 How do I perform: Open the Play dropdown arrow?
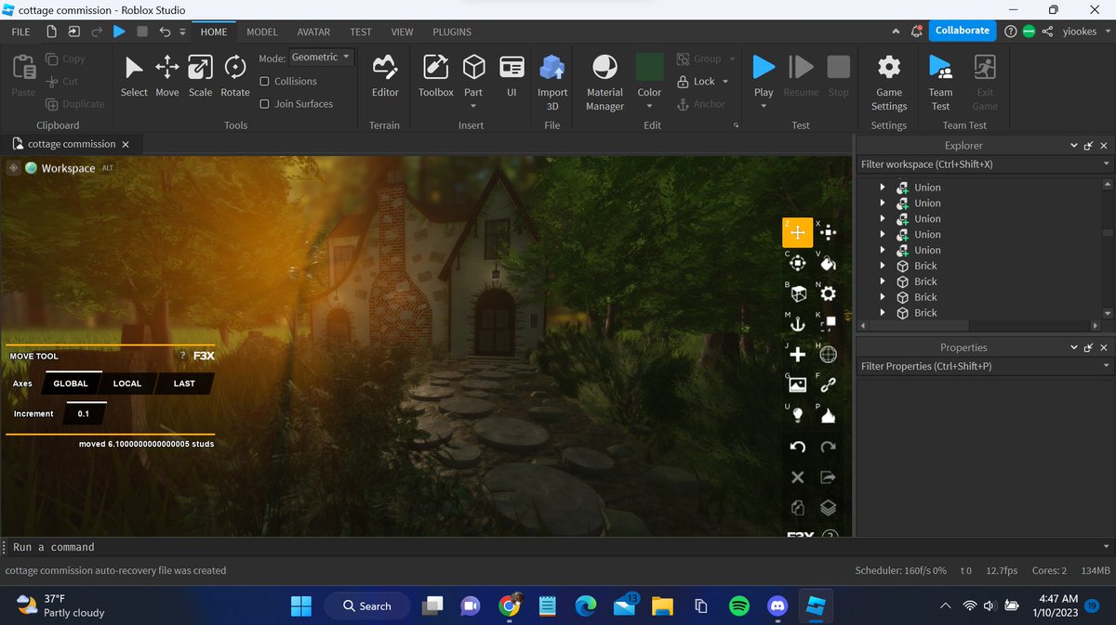[x=764, y=106]
